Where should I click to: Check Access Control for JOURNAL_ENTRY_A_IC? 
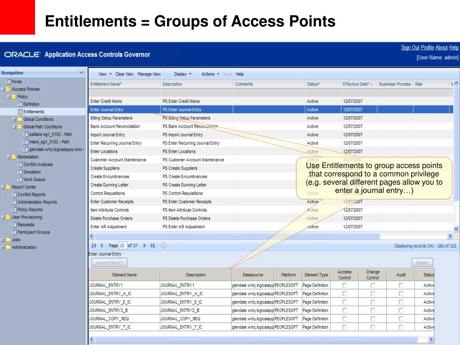click(x=345, y=294)
